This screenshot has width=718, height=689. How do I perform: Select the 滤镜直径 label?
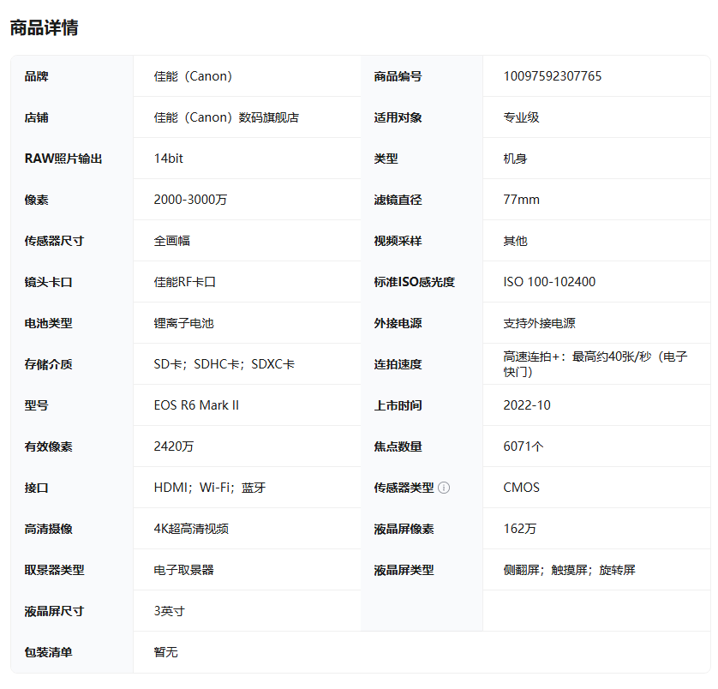(398, 200)
